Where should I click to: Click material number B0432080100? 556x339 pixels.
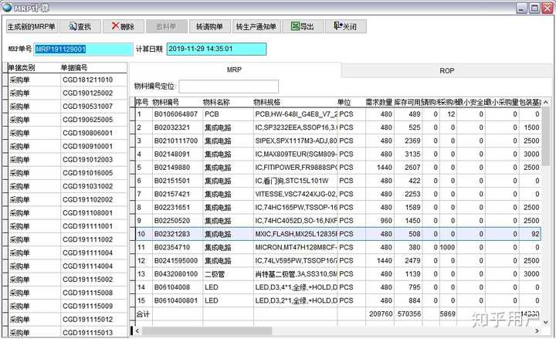(176, 274)
